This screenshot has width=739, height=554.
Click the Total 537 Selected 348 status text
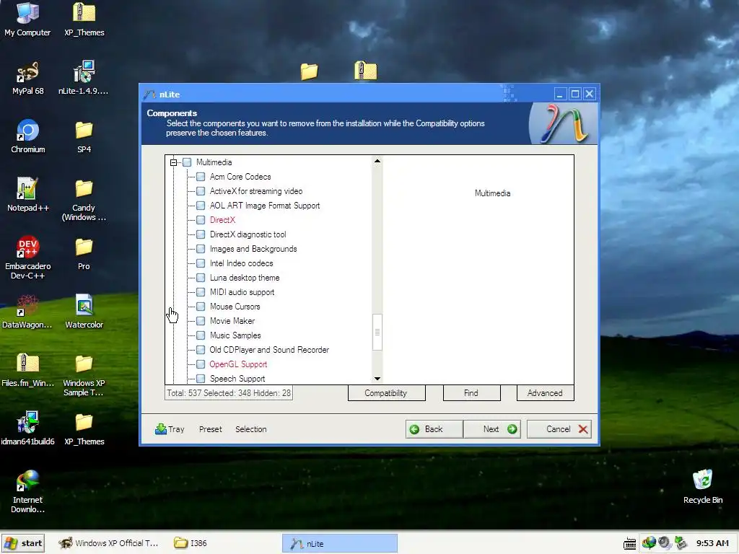tap(229, 393)
